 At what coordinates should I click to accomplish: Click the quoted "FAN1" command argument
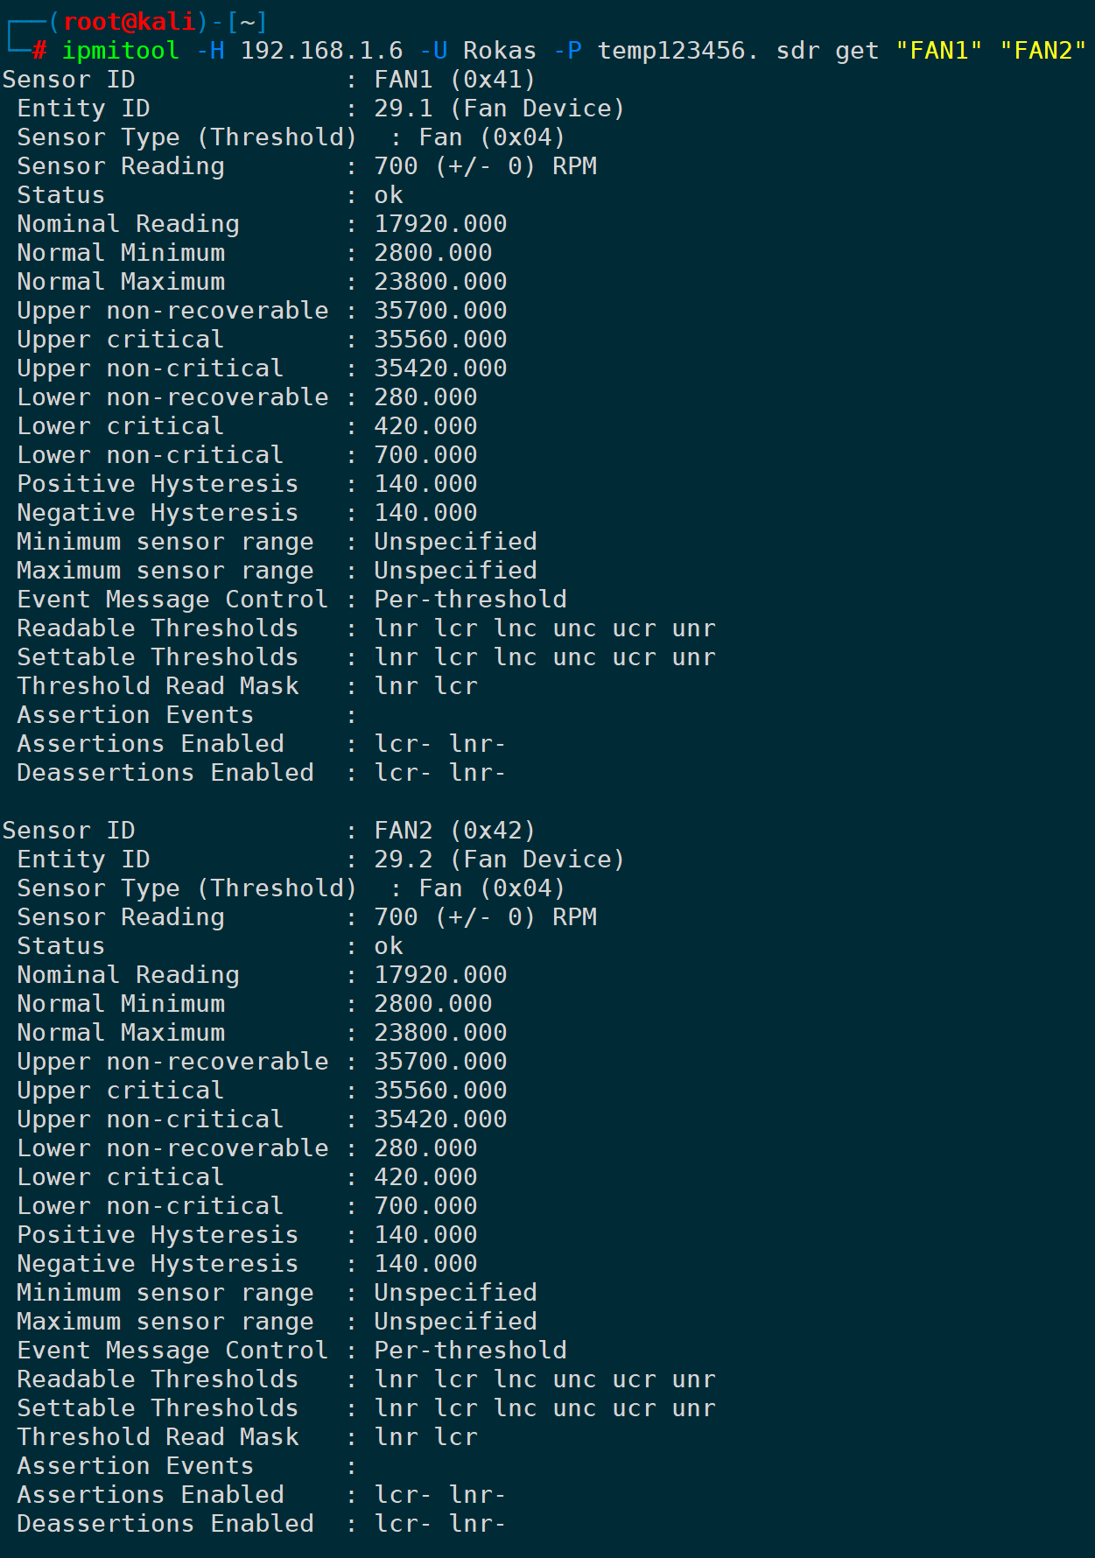pos(938,51)
